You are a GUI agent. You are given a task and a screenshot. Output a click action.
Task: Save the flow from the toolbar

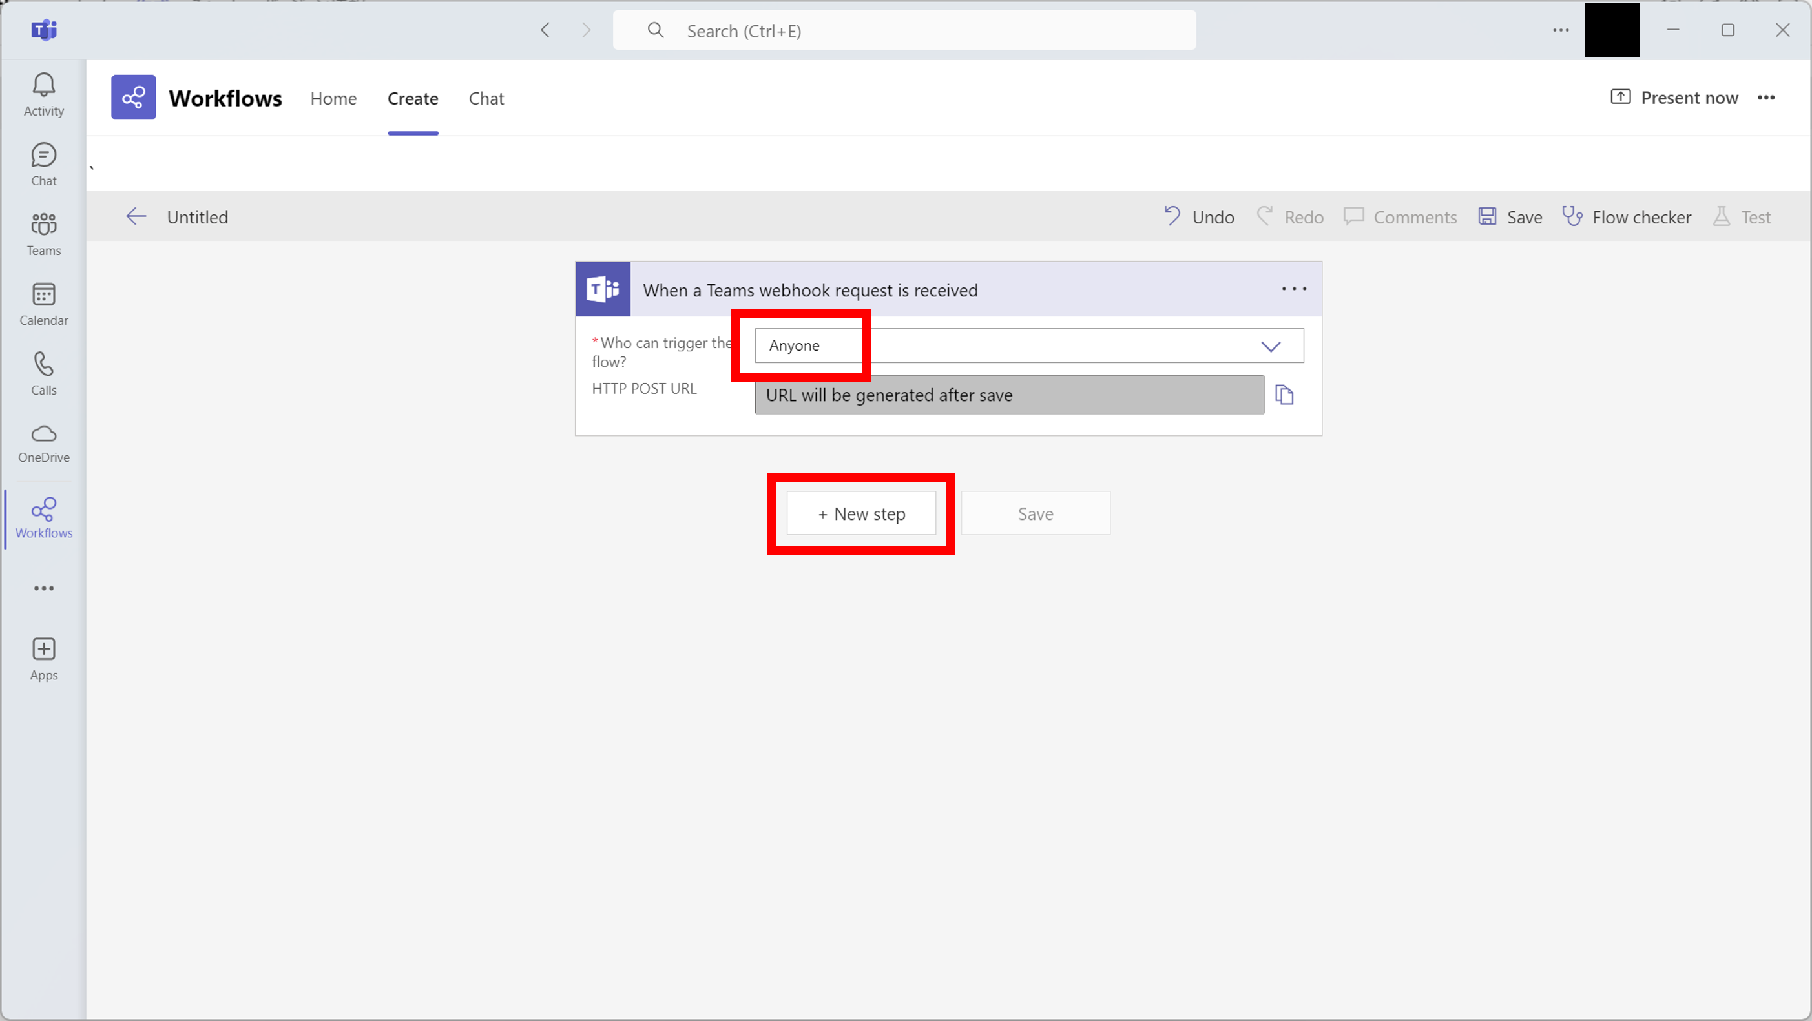(x=1510, y=216)
